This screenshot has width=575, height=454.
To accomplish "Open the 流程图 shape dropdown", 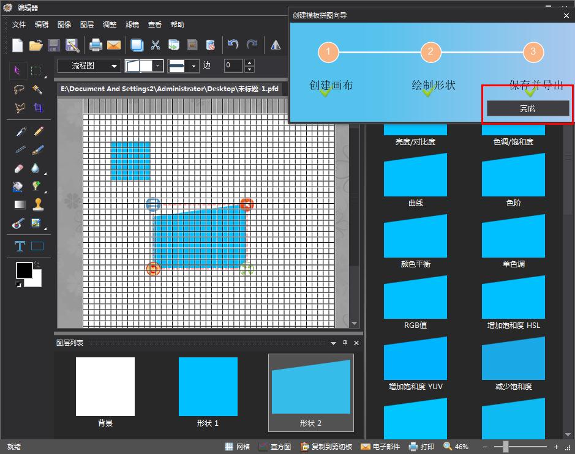I will (x=89, y=65).
